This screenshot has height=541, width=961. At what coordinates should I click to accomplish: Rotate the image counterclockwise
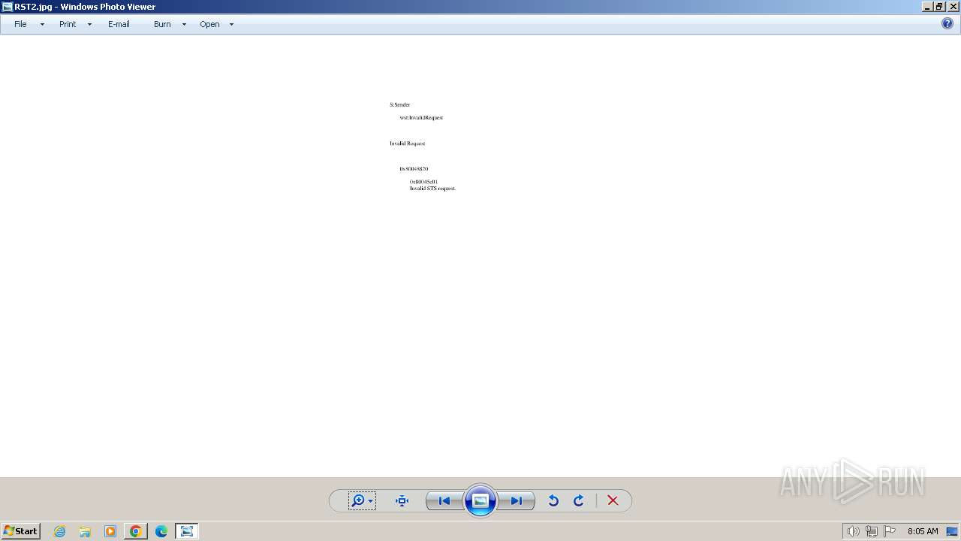click(553, 500)
